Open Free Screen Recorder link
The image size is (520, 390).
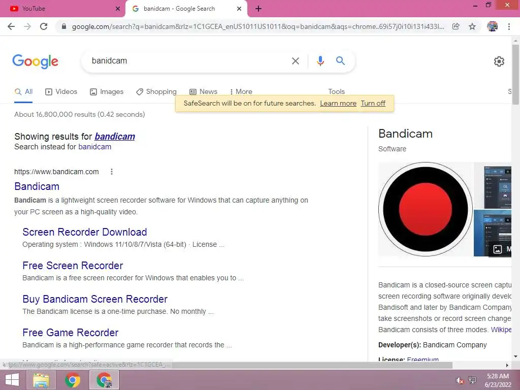tap(73, 266)
